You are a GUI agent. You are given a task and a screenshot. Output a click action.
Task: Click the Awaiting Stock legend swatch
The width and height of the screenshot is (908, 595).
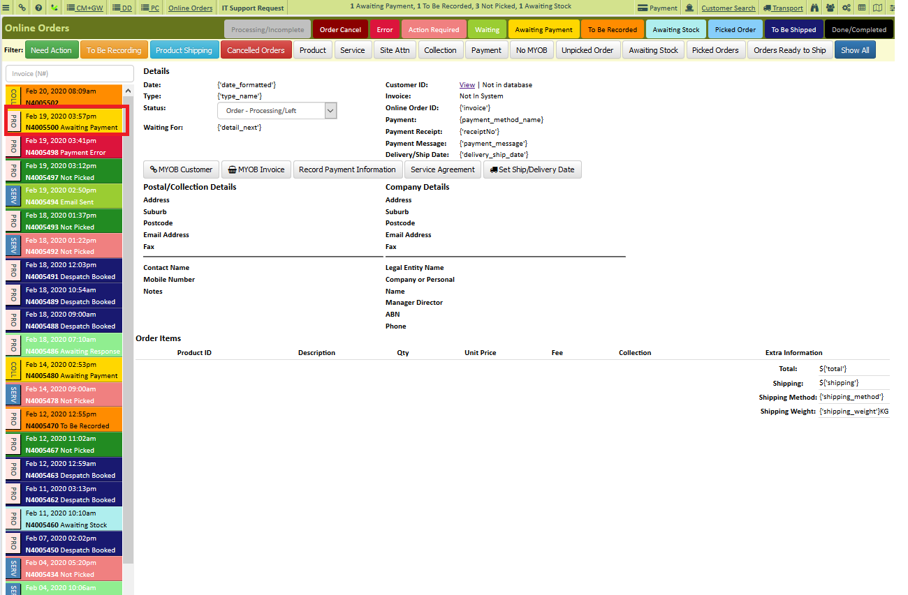click(676, 29)
